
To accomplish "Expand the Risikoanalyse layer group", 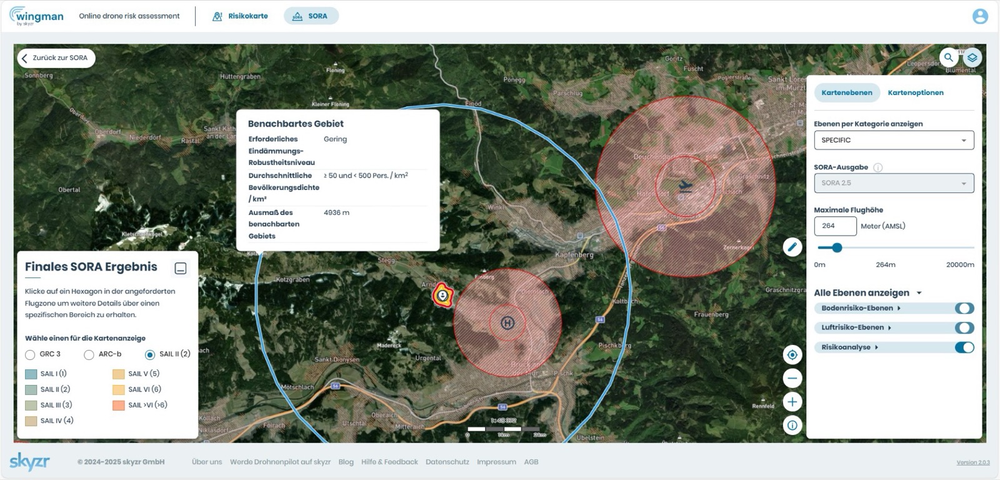I will point(876,347).
